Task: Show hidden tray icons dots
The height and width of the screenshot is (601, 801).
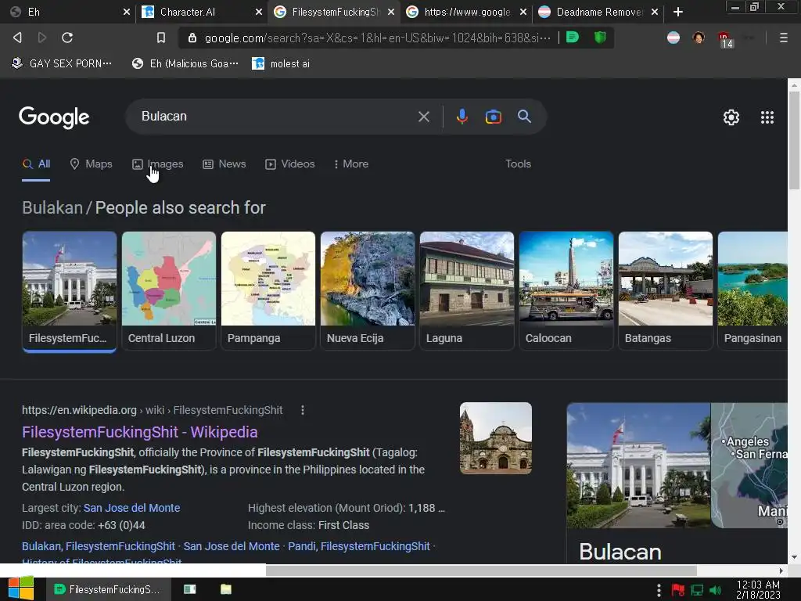Action: click(659, 590)
